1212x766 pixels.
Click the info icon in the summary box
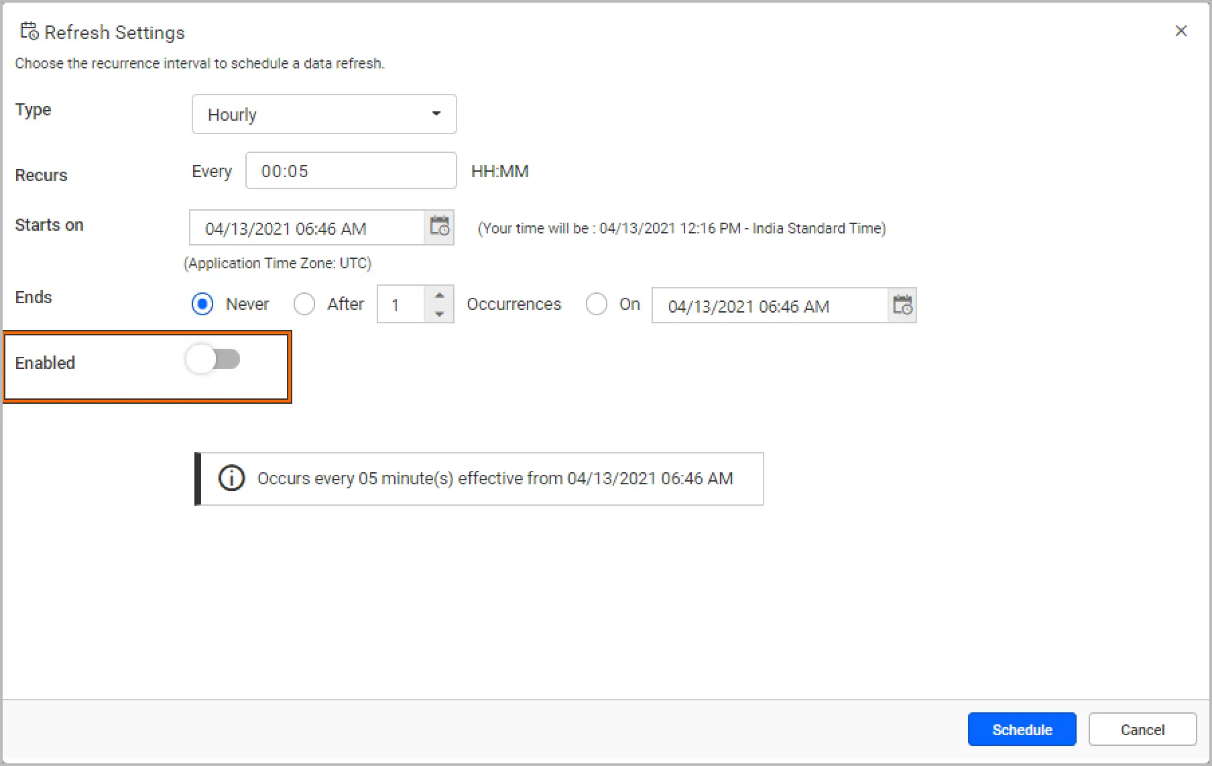tap(232, 479)
